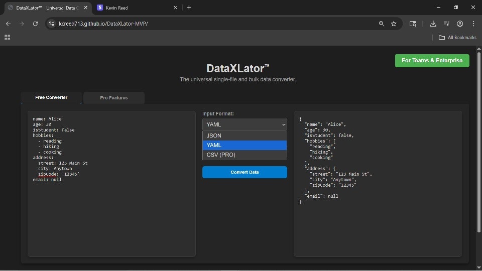Open the media control icon

[447, 24]
